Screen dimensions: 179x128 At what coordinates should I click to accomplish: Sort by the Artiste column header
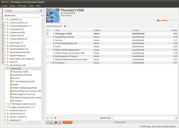pyautogui.click(x=151, y=30)
